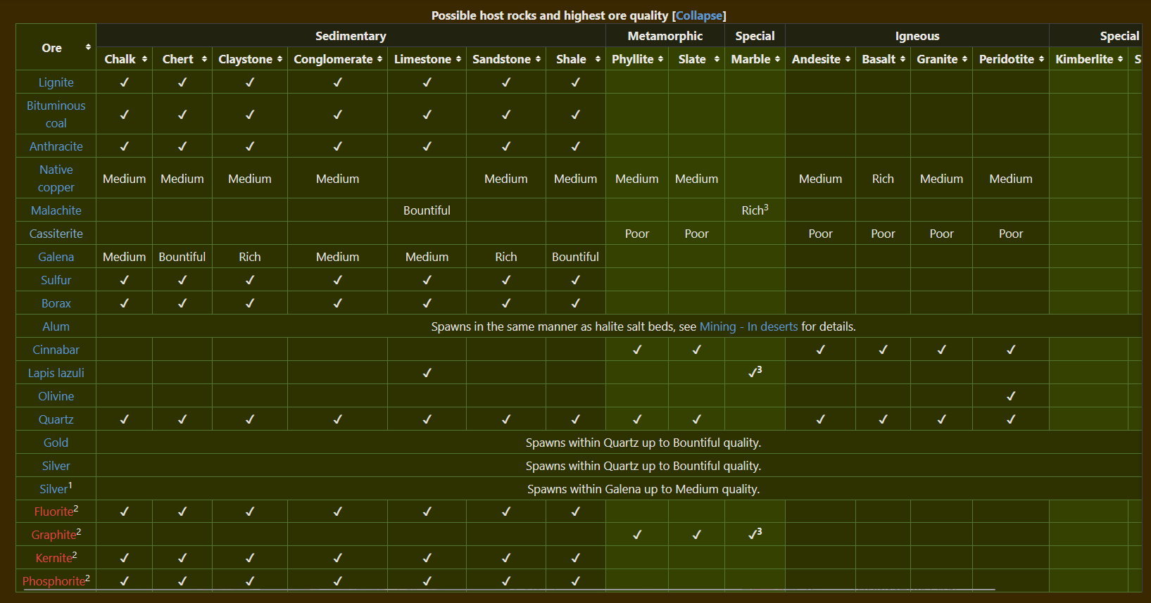This screenshot has height=603, width=1151.
Task: Select 'Rich' in Galena Sandstone cell
Action: [505, 257]
